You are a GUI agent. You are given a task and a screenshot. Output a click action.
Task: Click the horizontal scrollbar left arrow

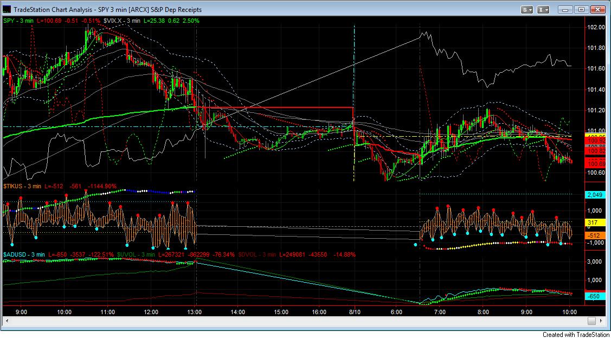tap(6, 321)
